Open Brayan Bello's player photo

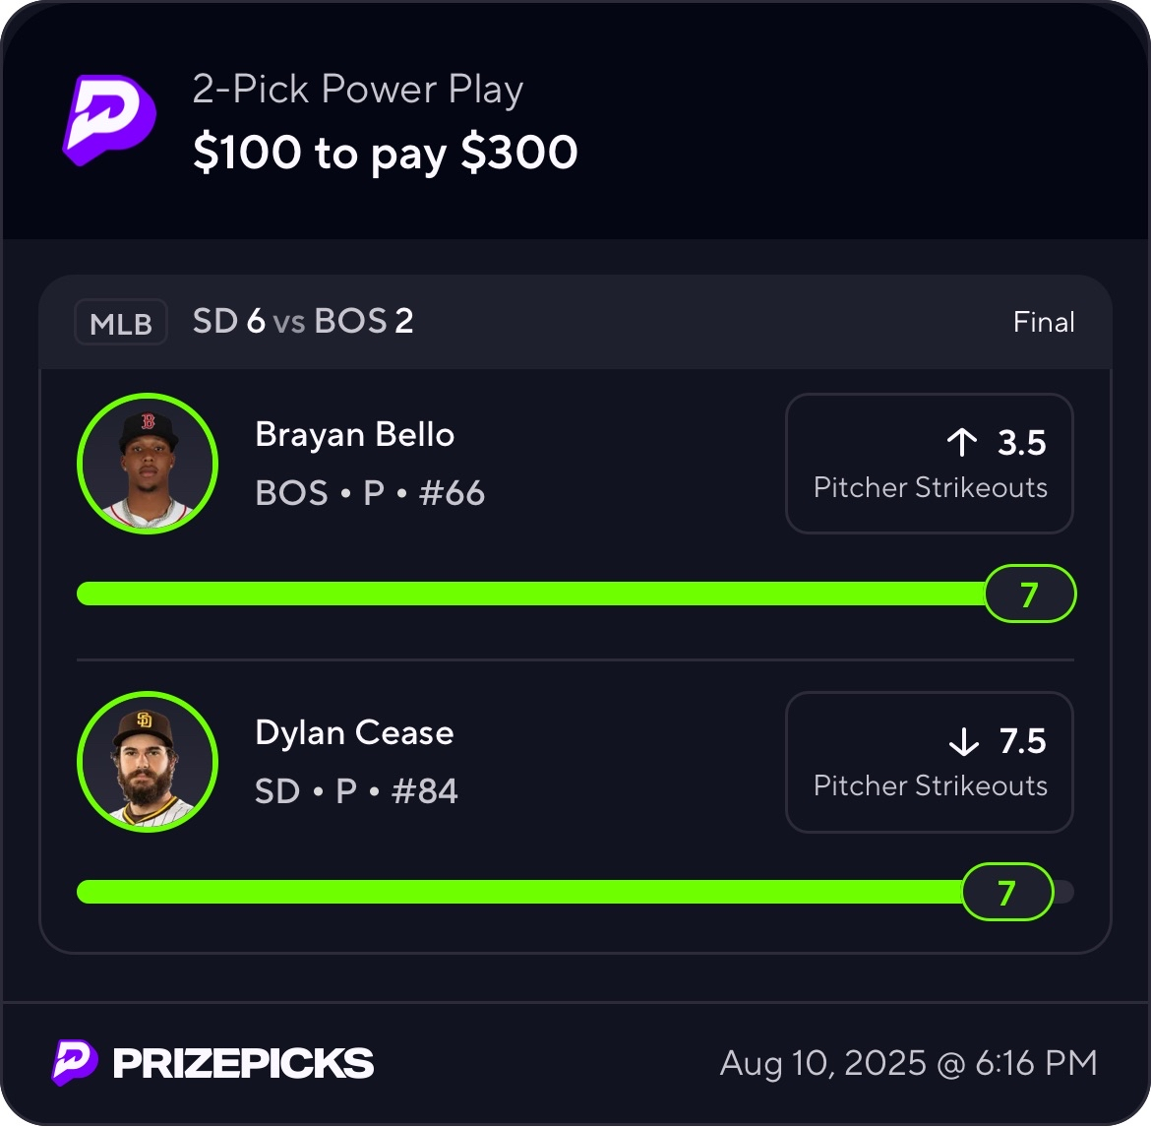coord(148,464)
